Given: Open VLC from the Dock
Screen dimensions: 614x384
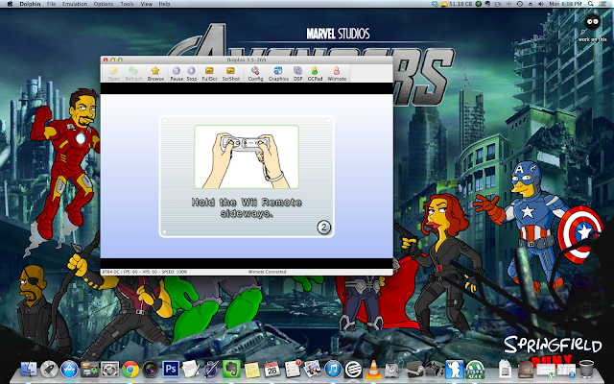Looking at the screenshot, I should [x=373, y=369].
